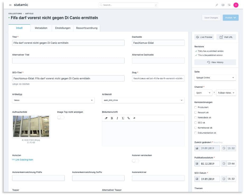Click the link chain icon under Autor/en
This screenshot has height=195, width=244.
13,160
